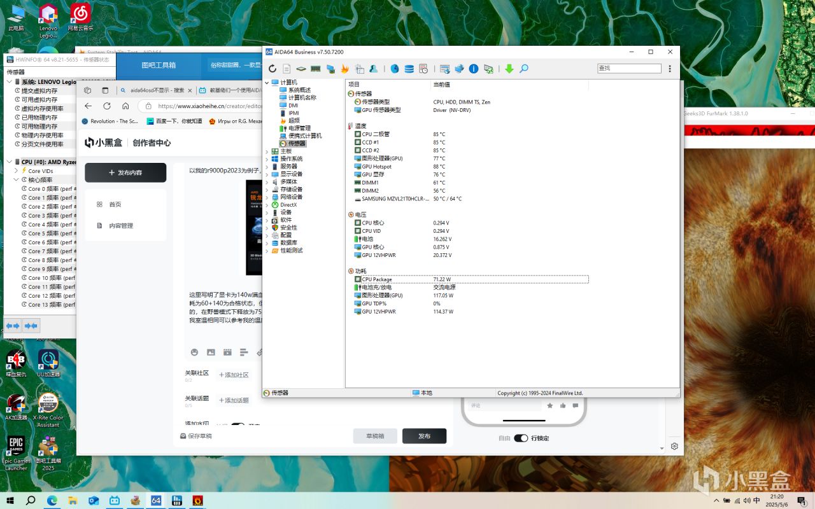Viewport: 815px width, 509px height.
Task: Collapse 核心频率 in HWiNFO
Action: pyautogui.click(x=17, y=180)
